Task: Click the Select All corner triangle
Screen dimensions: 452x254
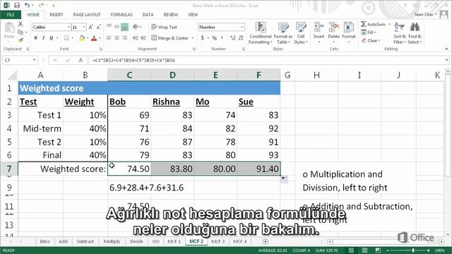Action: pos(12,75)
